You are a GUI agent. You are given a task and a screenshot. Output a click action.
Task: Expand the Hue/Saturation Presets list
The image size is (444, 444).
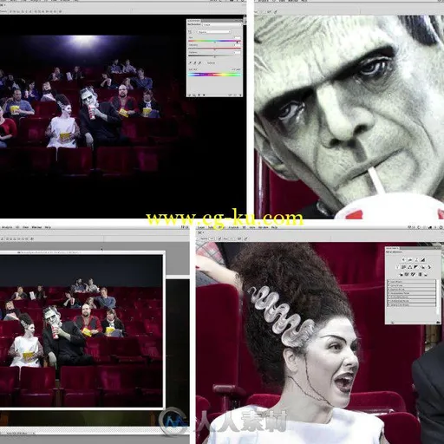click(x=388, y=293)
